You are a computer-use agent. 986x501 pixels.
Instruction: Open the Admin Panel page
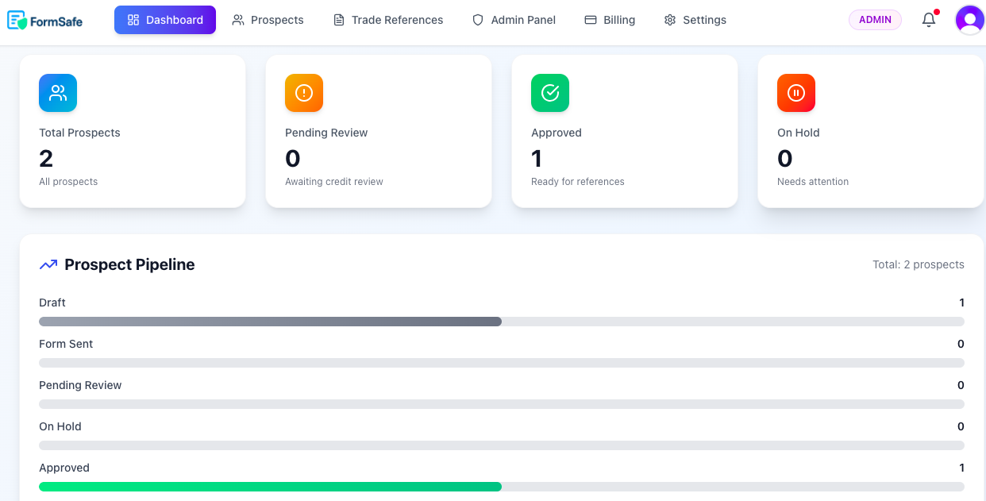(x=514, y=20)
